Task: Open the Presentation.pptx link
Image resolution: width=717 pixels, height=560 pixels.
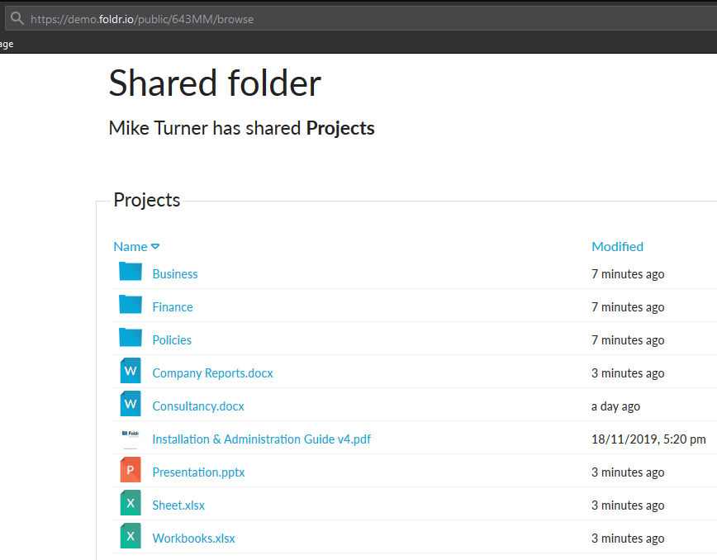Action: coord(198,472)
